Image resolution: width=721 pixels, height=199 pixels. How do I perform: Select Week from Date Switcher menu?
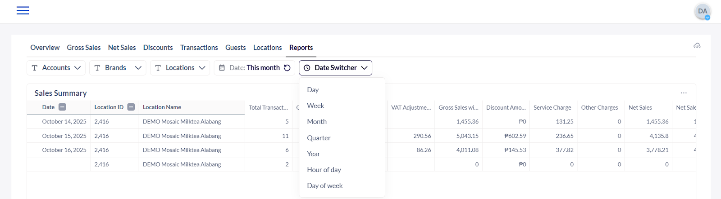[315, 106]
